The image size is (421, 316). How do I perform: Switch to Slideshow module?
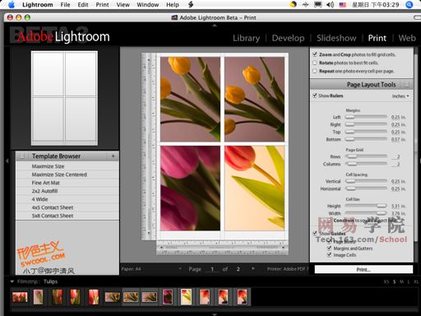coord(336,38)
